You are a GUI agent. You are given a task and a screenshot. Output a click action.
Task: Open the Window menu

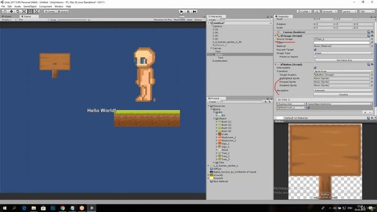(59, 6)
